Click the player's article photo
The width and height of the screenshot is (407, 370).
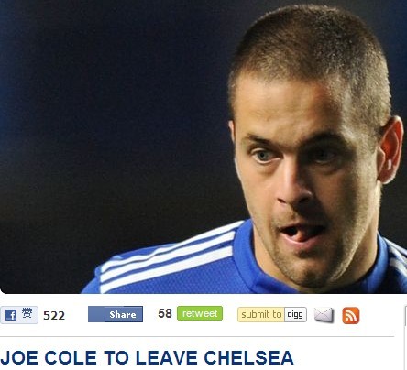203,147
